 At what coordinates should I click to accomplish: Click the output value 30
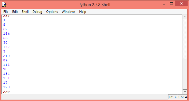tap(5, 42)
